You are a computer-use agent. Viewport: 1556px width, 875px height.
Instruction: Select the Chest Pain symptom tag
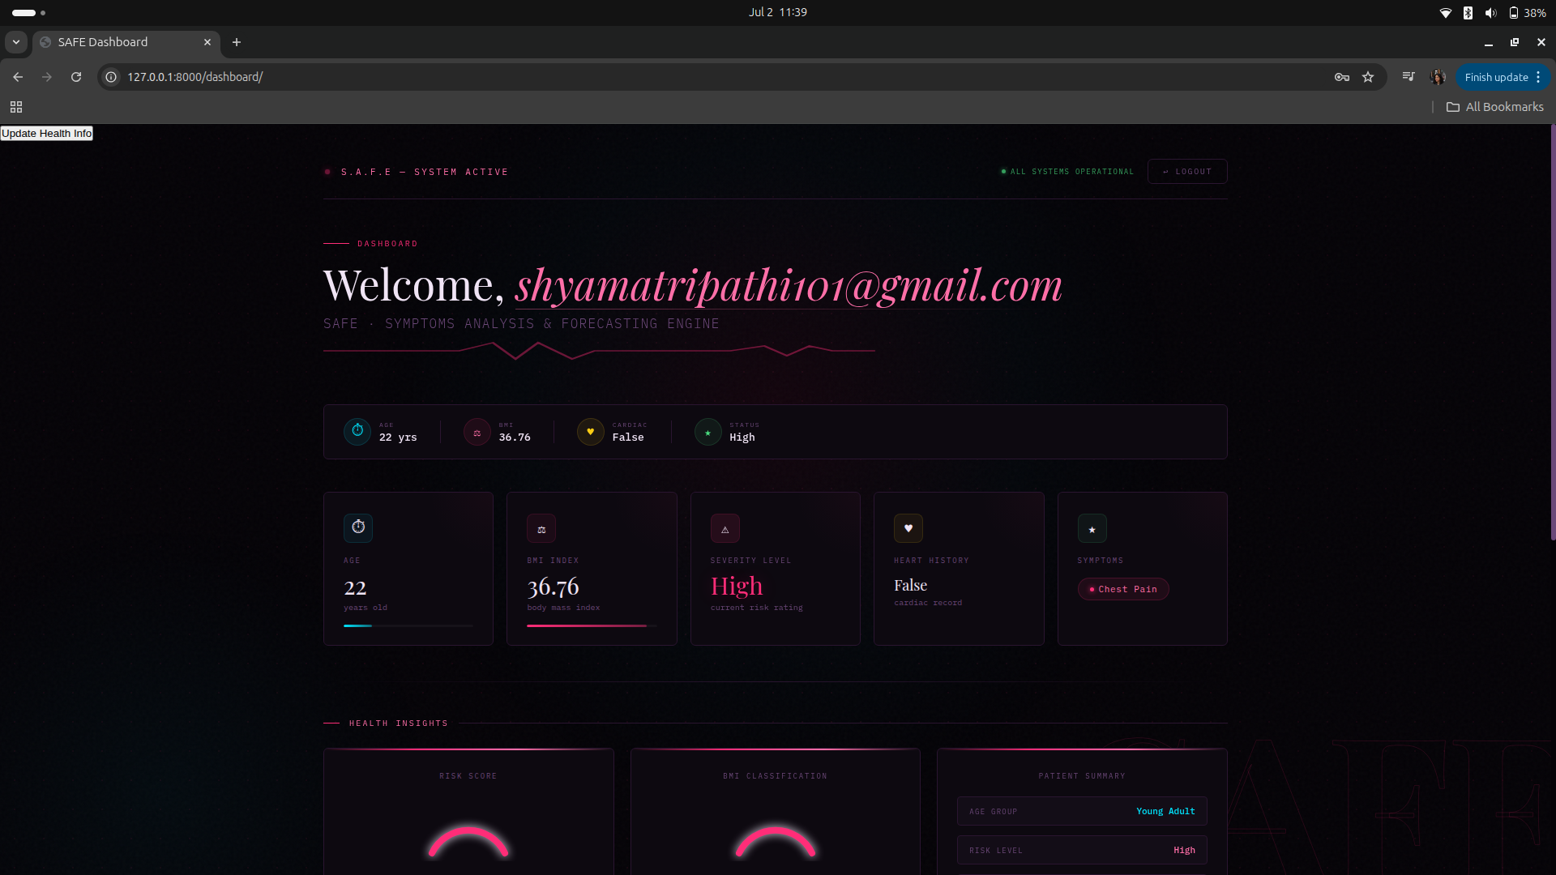point(1123,589)
